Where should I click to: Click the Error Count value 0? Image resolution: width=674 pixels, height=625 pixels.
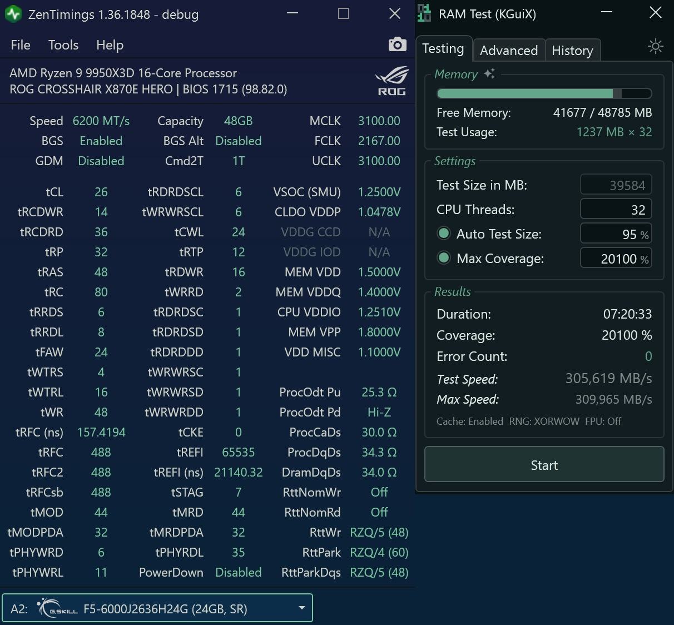pyautogui.click(x=648, y=356)
